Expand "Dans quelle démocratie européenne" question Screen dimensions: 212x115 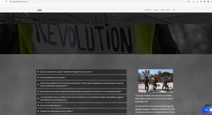[81, 92]
